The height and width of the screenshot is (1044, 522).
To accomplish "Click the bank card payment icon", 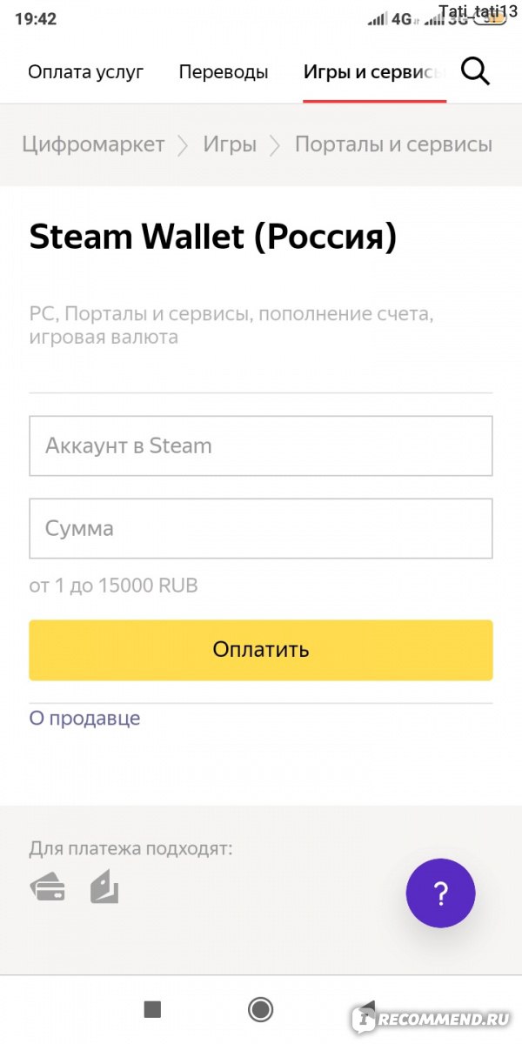I will (x=47, y=888).
